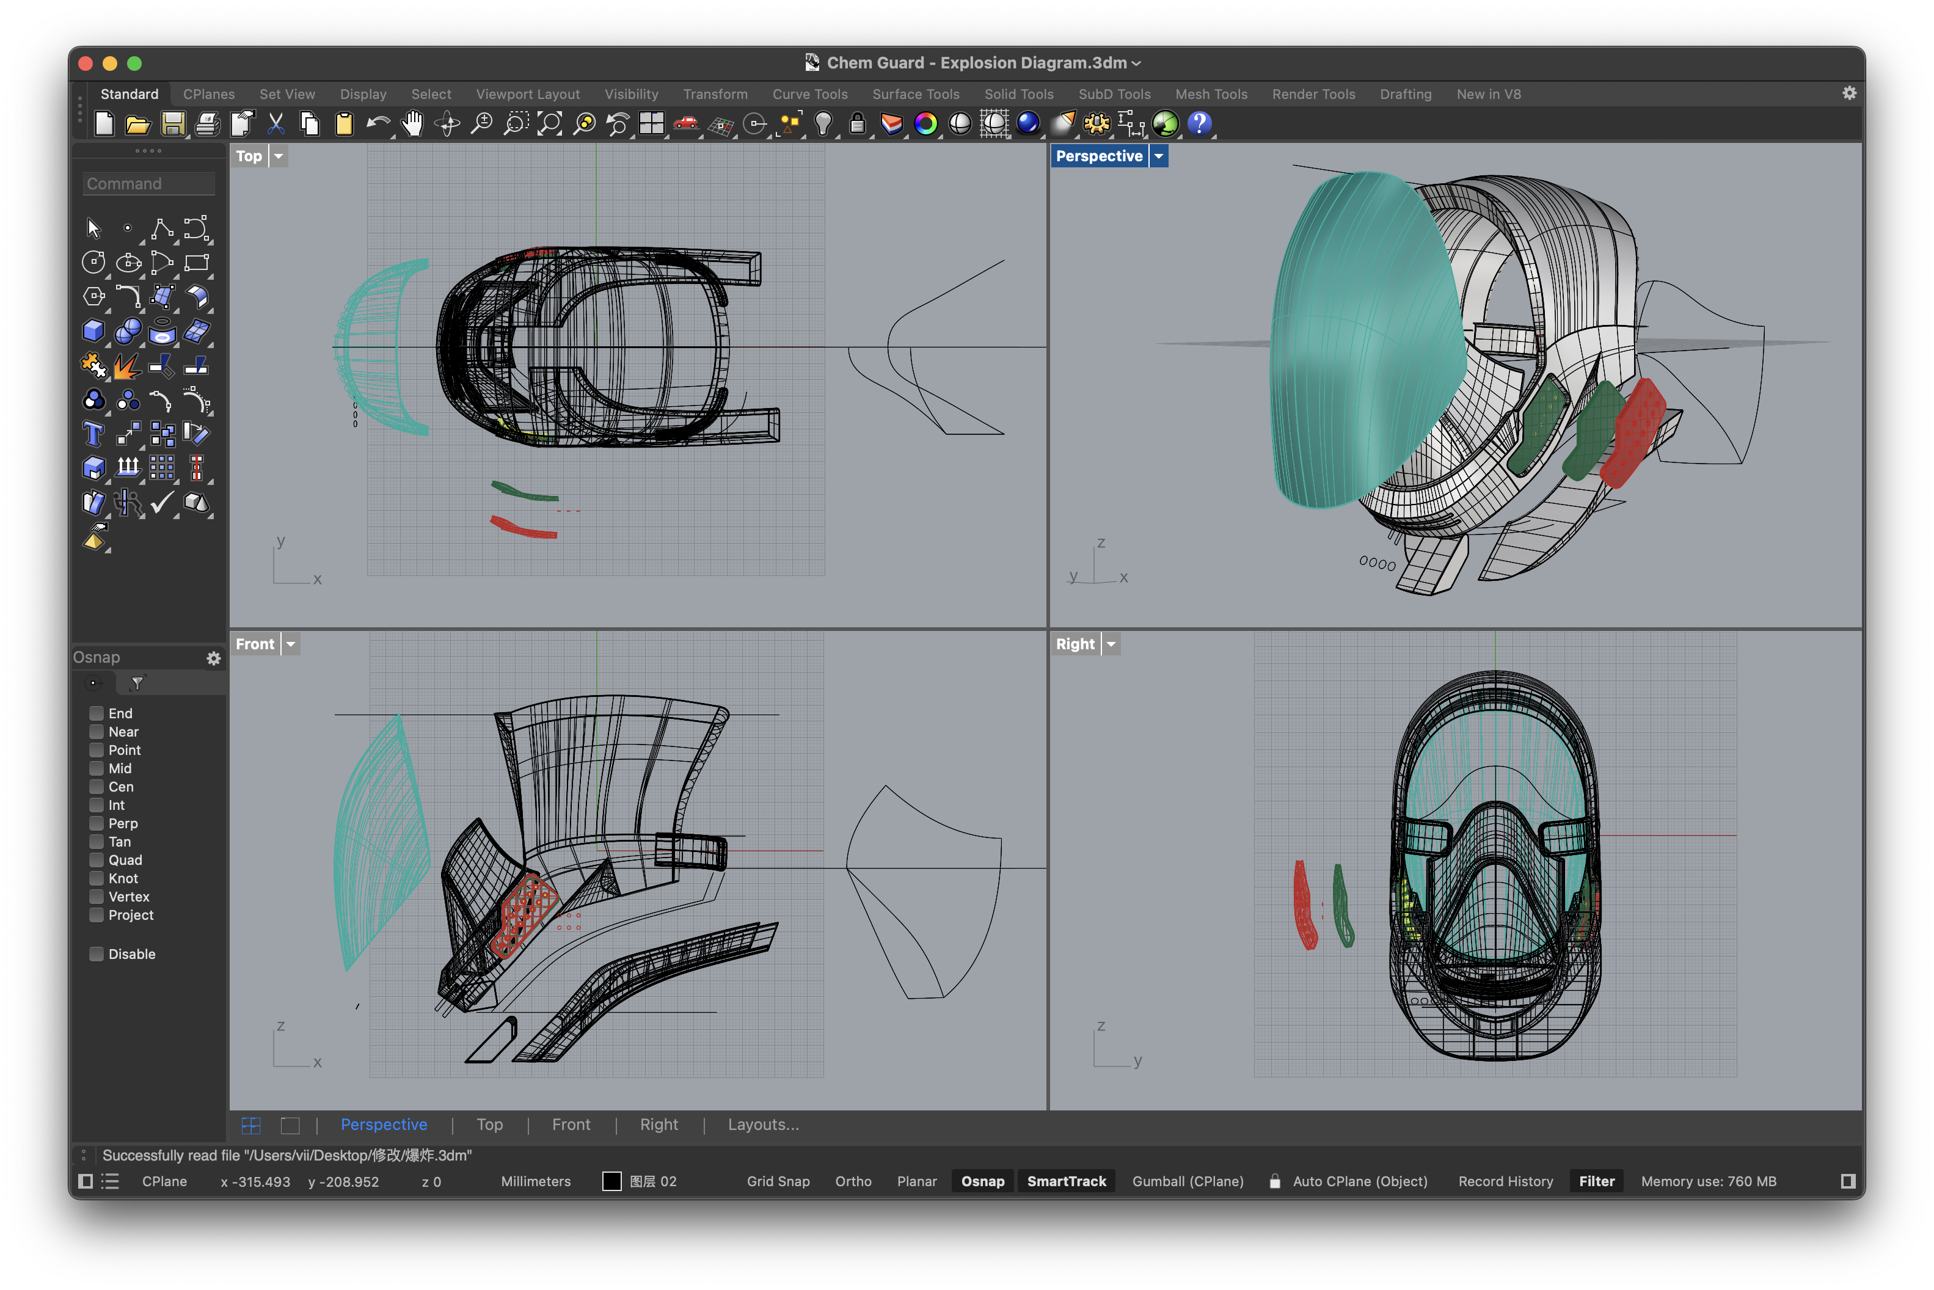Screen dimensions: 1934x1290
Task: Click the Layouts... button
Action: tap(762, 1124)
